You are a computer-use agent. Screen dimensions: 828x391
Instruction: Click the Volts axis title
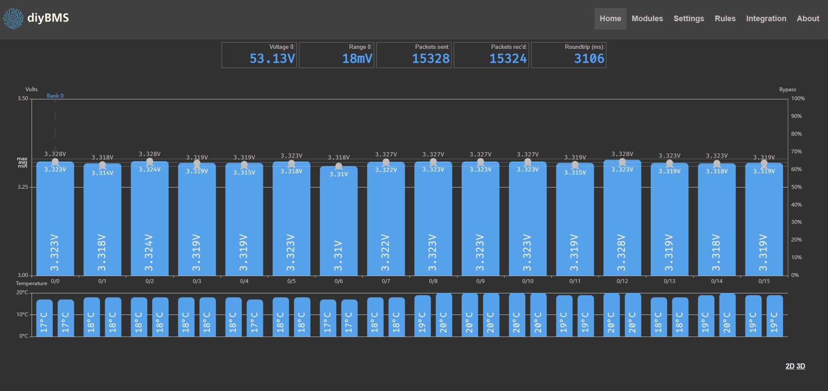pyautogui.click(x=32, y=89)
